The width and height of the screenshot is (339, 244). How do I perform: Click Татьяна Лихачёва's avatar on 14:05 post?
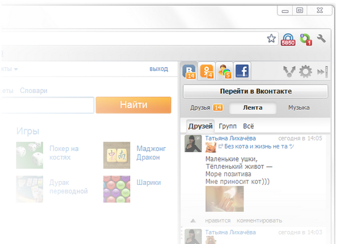pos(193,144)
